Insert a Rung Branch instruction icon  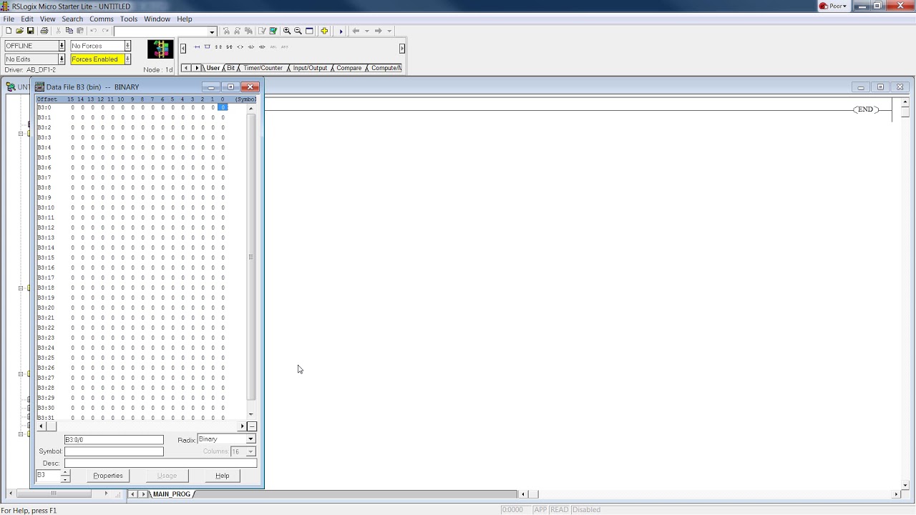(208, 47)
